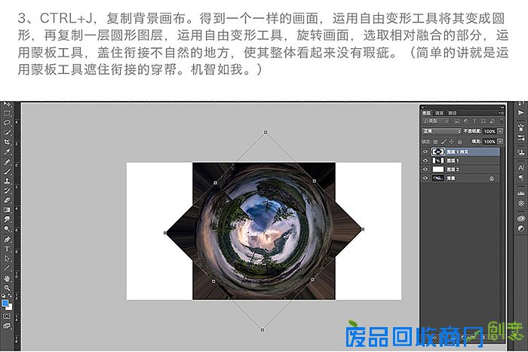
Task: Select the Eraser tool
Action: click(7, 200)
